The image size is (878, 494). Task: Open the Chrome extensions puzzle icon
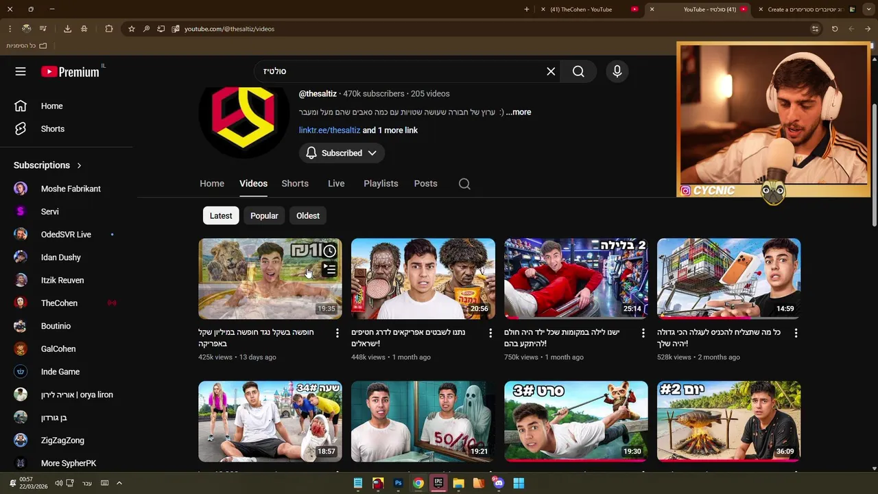click(109, 29)
